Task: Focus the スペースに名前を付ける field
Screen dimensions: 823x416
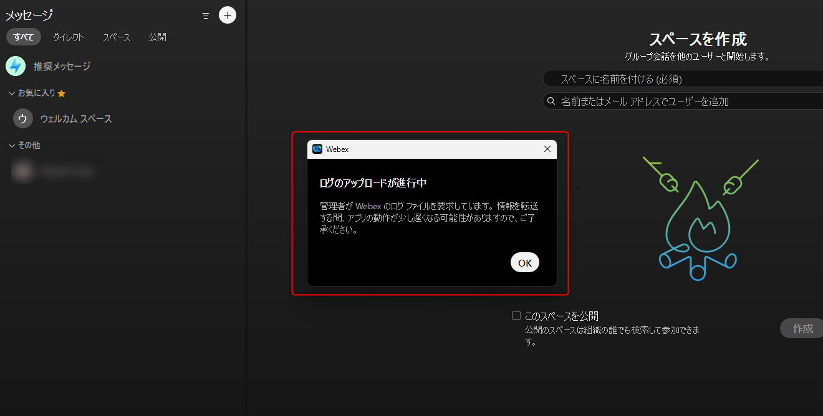Action: click(683, 78)
